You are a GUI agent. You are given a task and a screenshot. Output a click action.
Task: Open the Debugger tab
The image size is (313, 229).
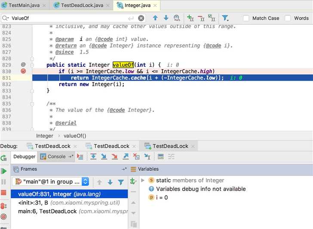click(25, 156)
